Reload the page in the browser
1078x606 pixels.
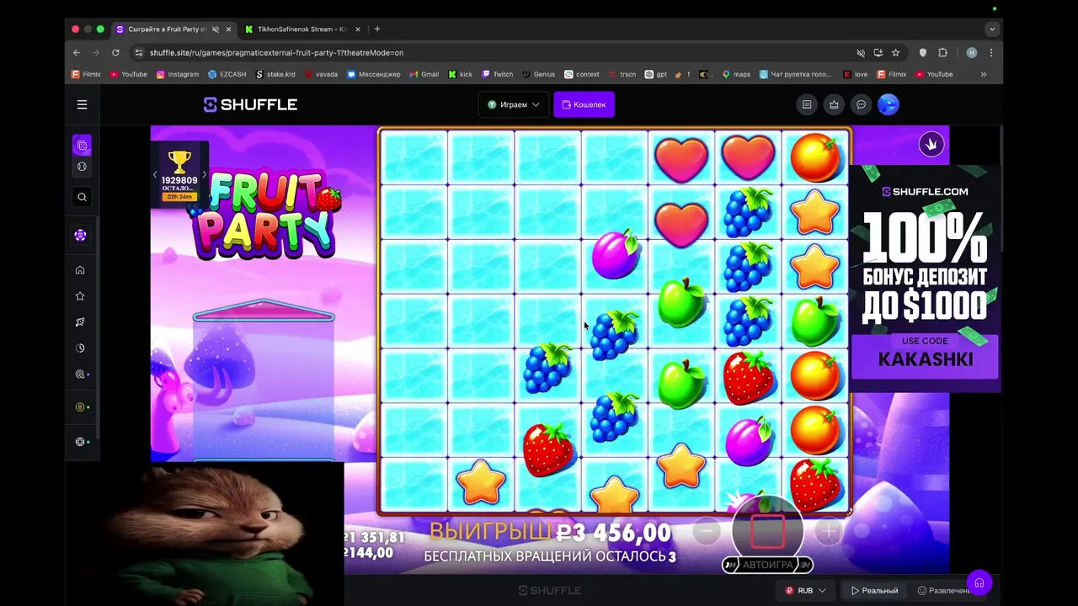click(x=115, y=52)
